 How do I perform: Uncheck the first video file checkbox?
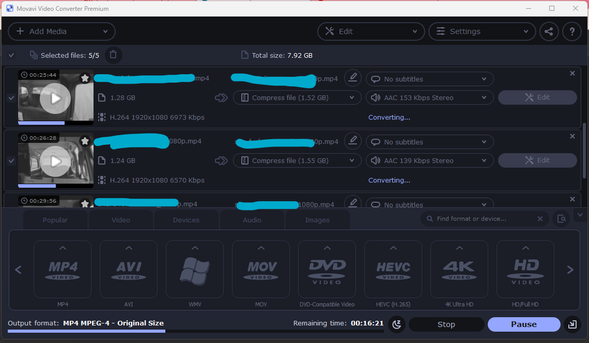tap(11, 98)
